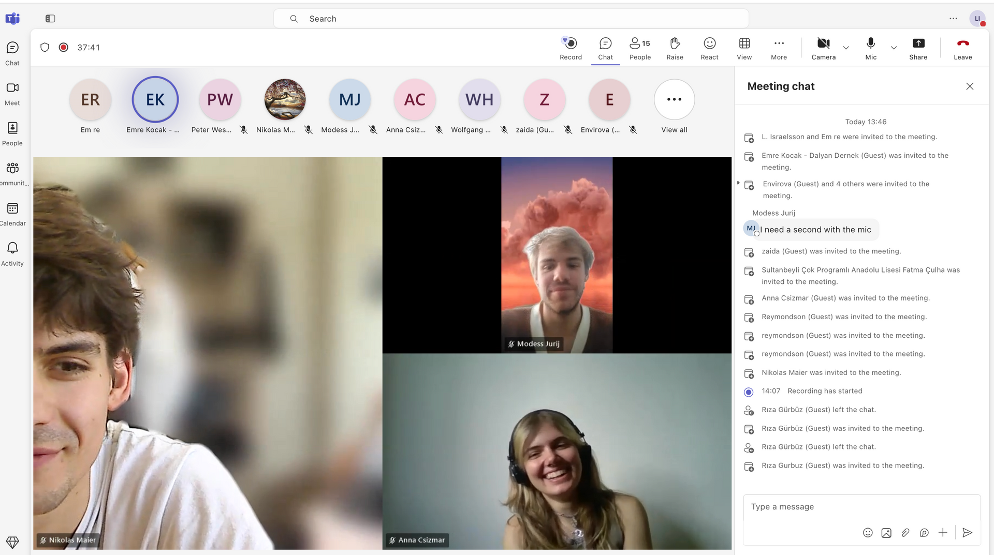
Task: Mute the microphone with Mic button
Action: pos(871,49)
